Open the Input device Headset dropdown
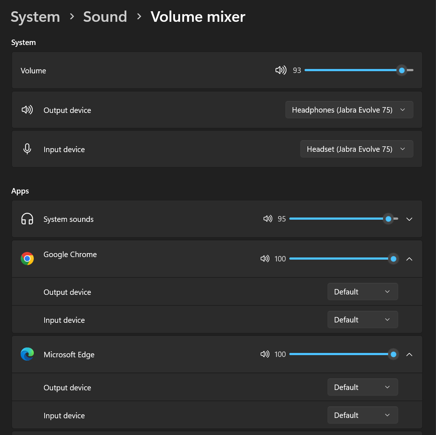Screen dimensions: 436x435 pos(356,149)
